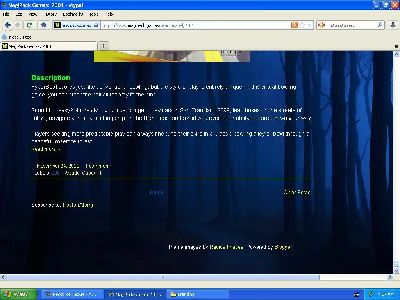Click the keyboard icon in taskbar

[x=356, y=295]
